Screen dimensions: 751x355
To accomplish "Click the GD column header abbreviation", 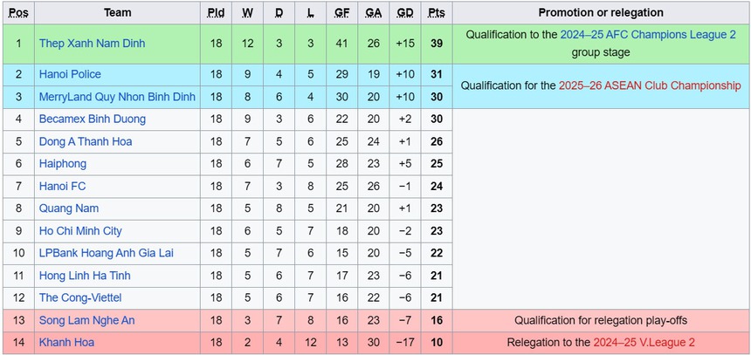I will coord(405,13).
